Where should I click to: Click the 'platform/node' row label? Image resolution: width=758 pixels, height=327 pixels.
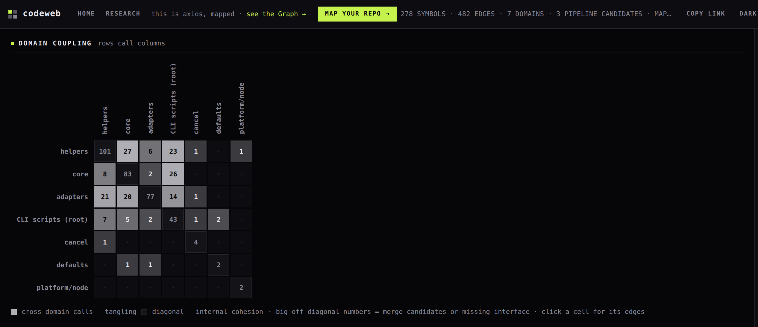62,288
